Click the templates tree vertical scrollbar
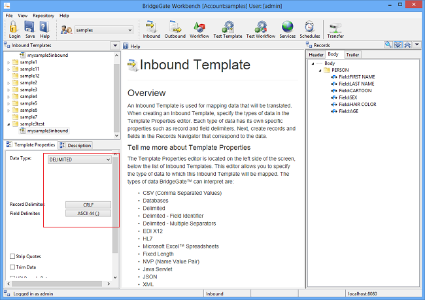425x300 pixels. (116, 95)
